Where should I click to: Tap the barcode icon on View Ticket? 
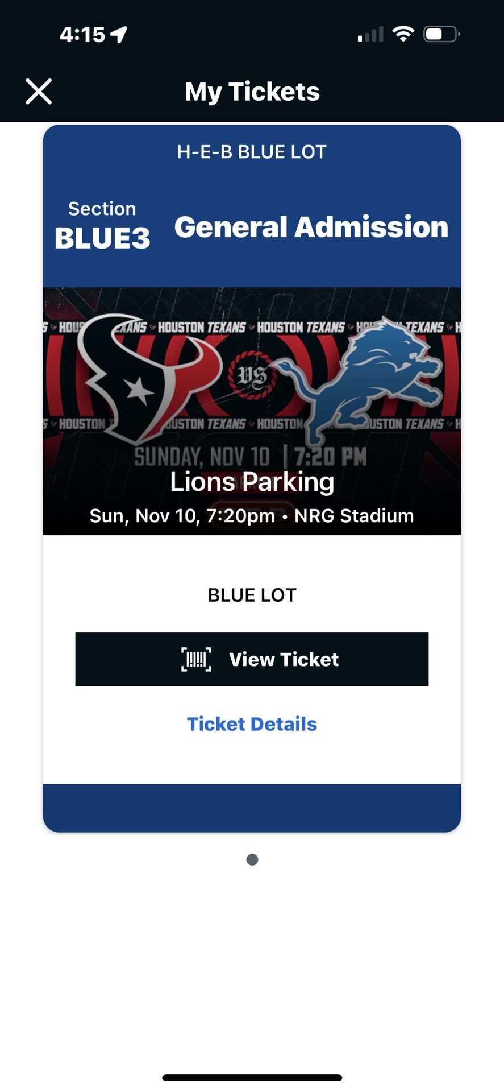(196, 659)
